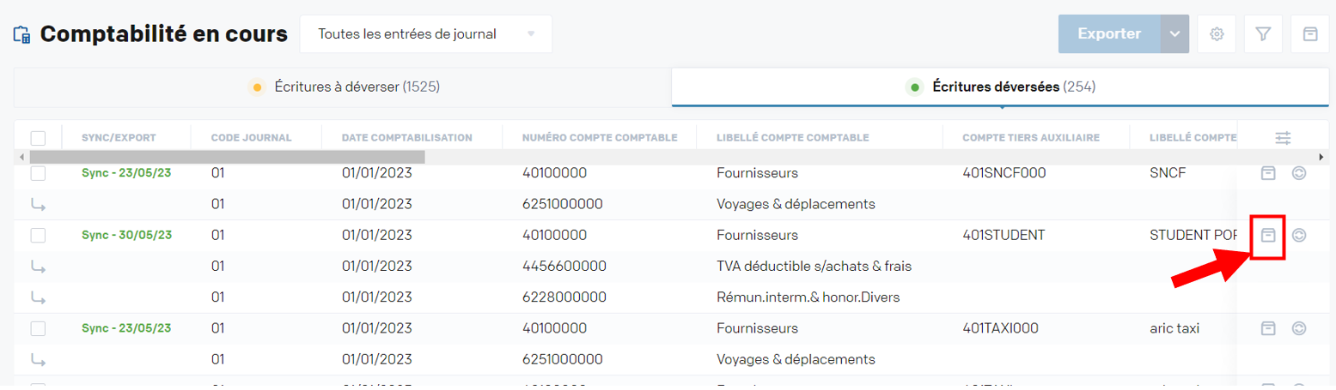Image resolution: width=1336 pixels, height=390 pixels.
Task: Open the filter funnel icon
Action: pos(1263,34)
